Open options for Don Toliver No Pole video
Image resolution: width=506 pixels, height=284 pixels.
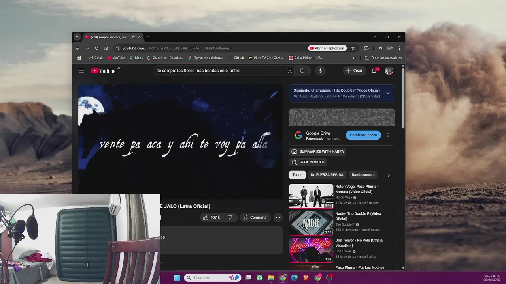(393, 241)
